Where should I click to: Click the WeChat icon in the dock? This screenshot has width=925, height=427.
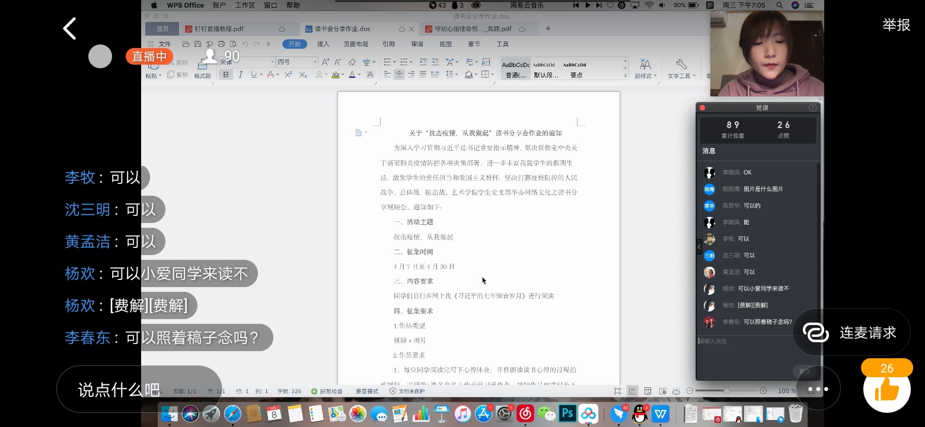tap(547, 413)
